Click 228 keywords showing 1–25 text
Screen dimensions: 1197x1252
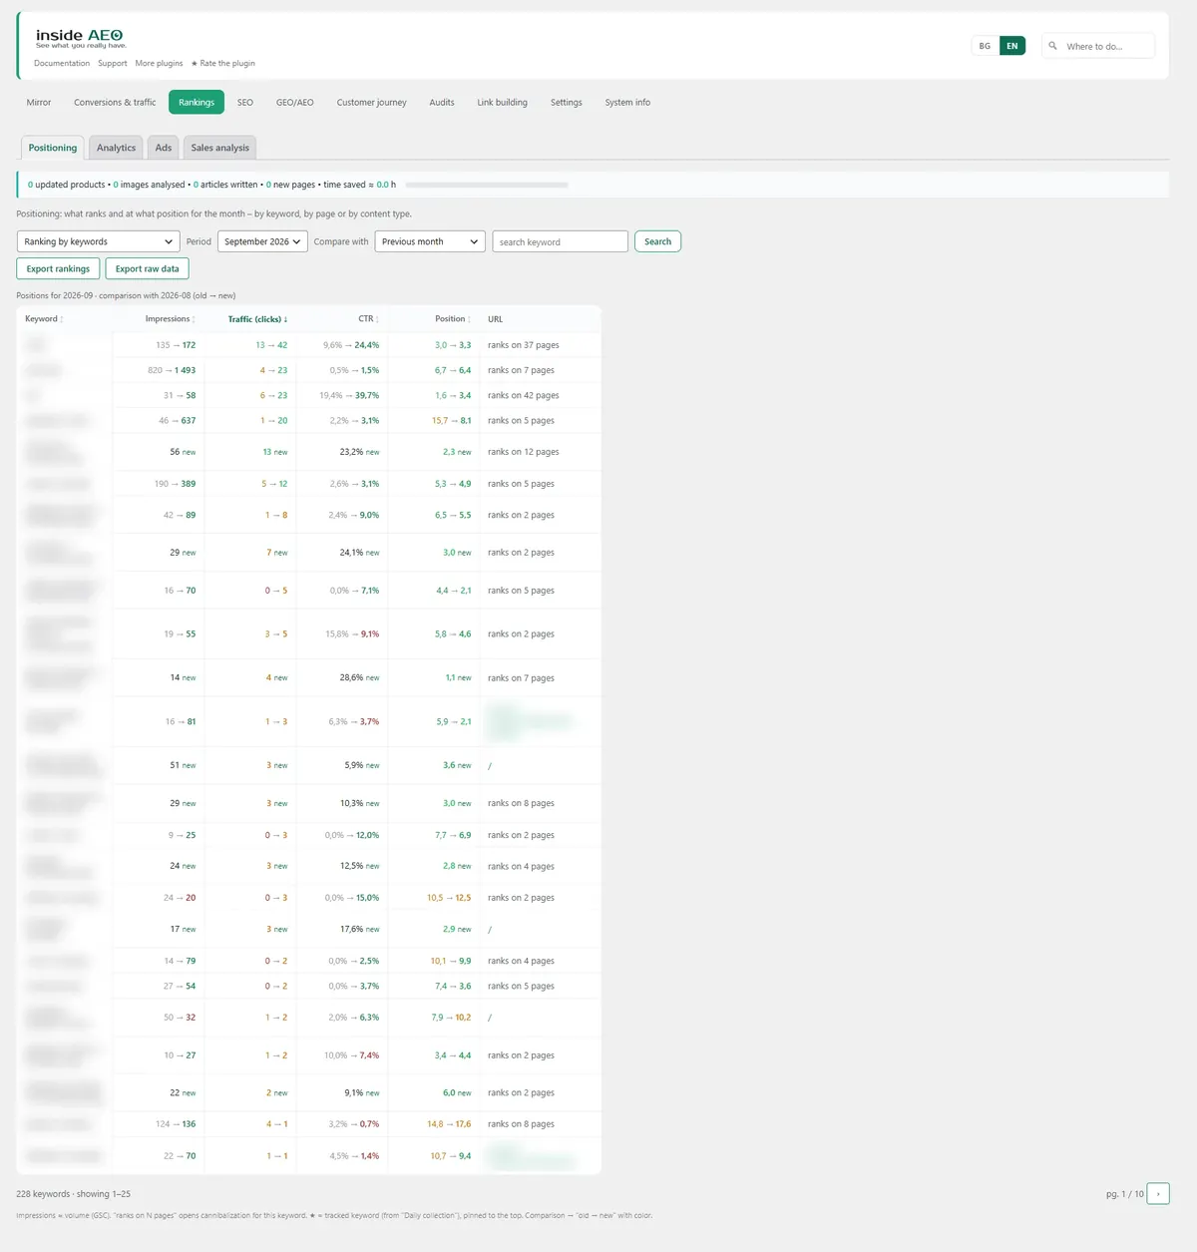(73, 1194)
